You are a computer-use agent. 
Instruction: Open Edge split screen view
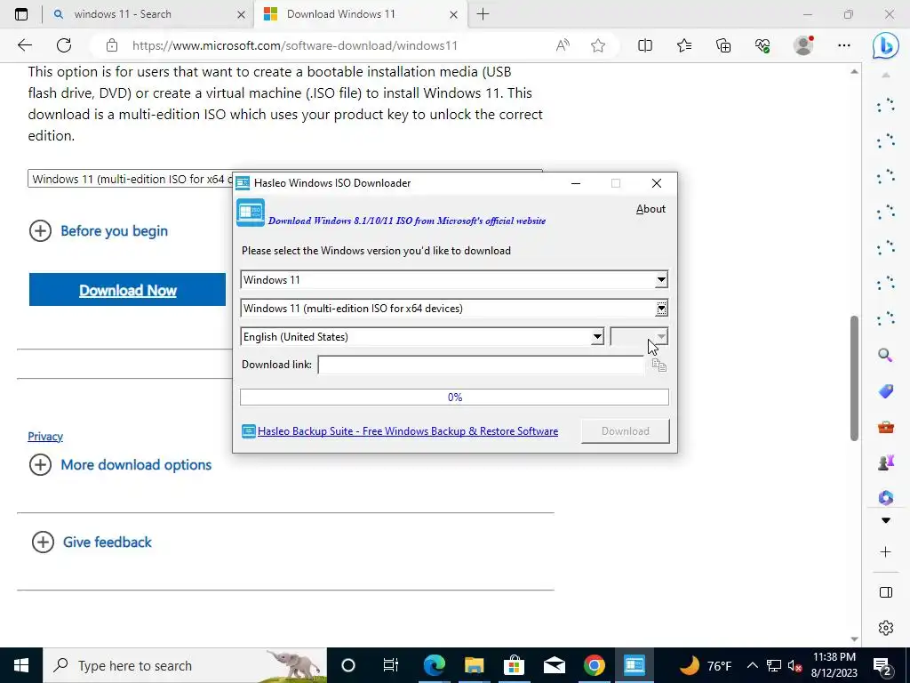(645, 45)
